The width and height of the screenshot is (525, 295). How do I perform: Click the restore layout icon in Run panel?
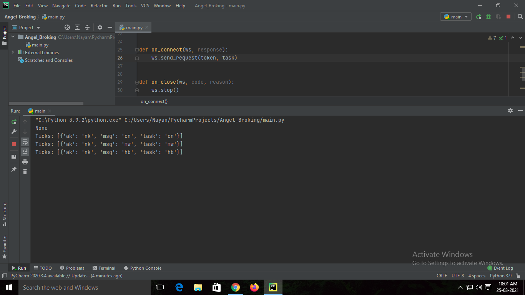tap(14, 157)
